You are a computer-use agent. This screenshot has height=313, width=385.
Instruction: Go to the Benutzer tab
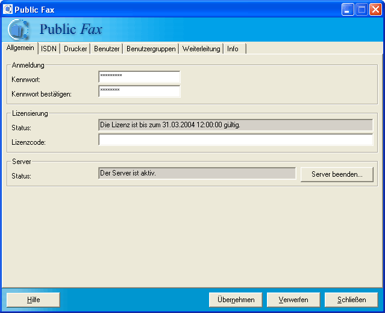107,49
